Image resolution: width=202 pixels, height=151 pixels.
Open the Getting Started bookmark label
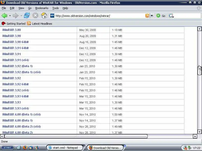pos(16,24)
